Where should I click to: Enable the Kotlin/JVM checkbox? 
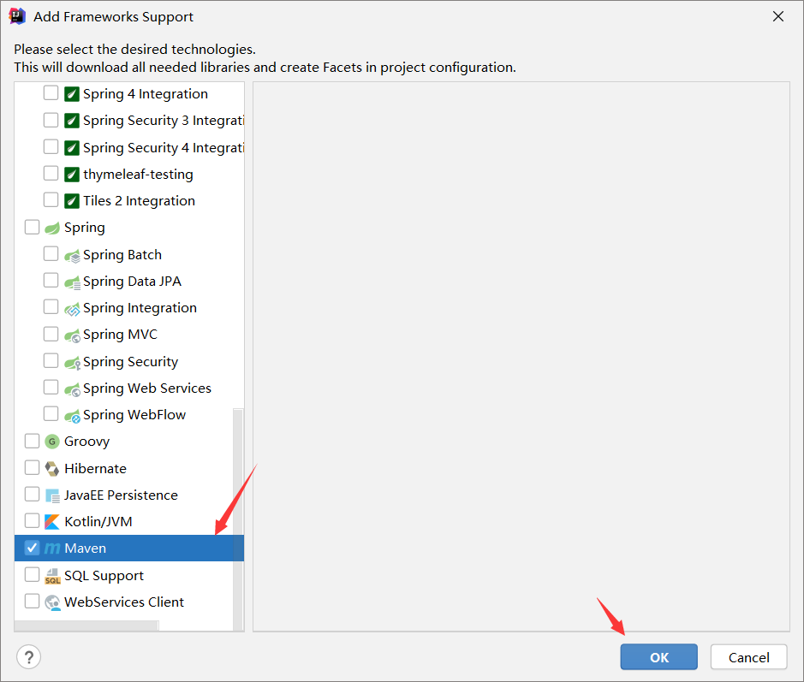(x=32, y=520)
